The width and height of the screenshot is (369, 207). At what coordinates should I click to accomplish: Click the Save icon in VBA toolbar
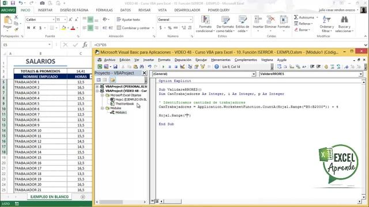coord(115,67)
